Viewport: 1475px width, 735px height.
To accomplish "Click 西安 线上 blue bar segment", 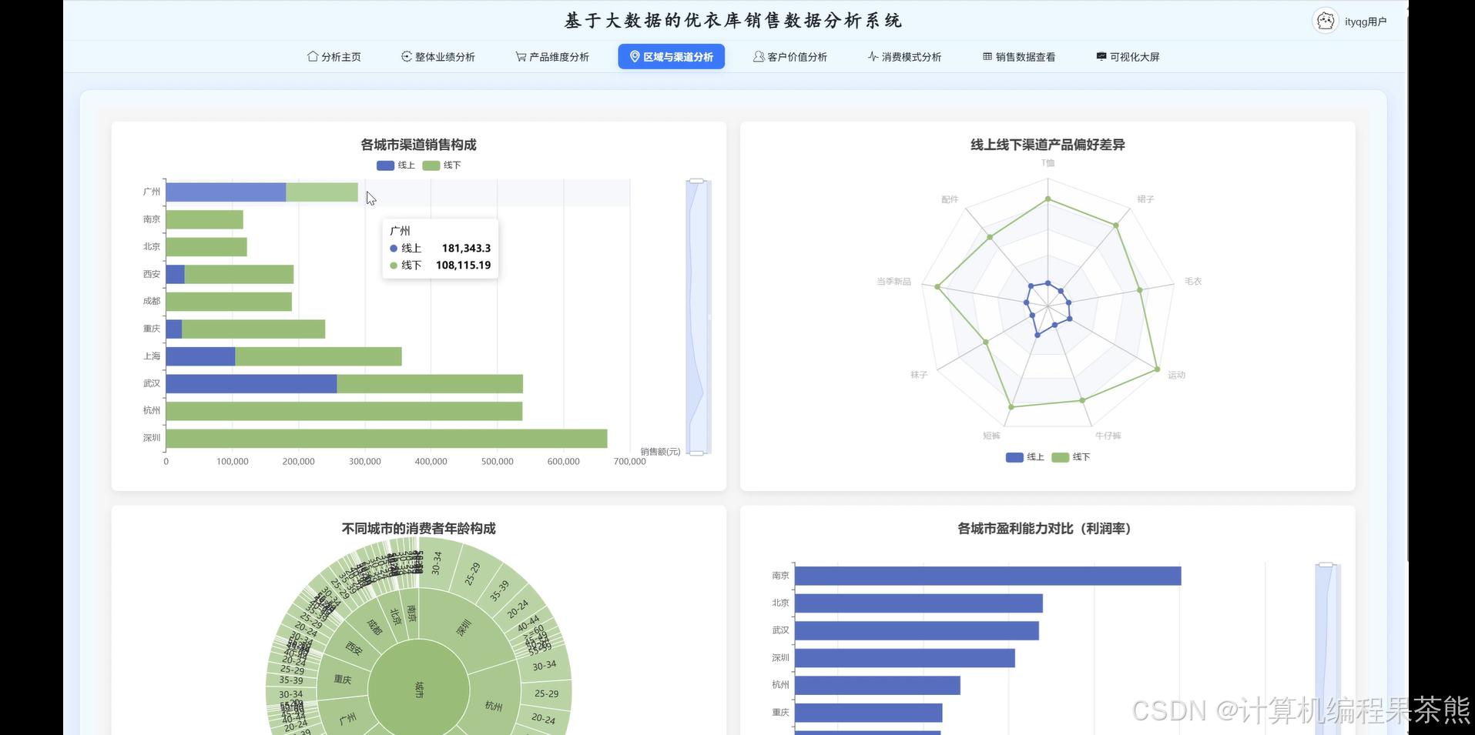I will (x=175, y=275).
